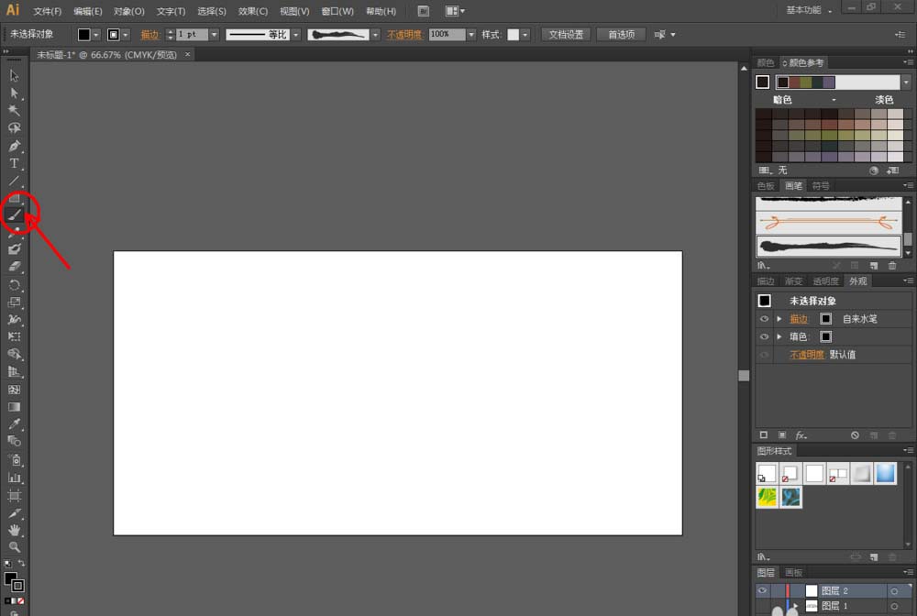Screen dimensions: 917x616
Task: Switch to the 符号 tab
Action: [x=821, y=186]
